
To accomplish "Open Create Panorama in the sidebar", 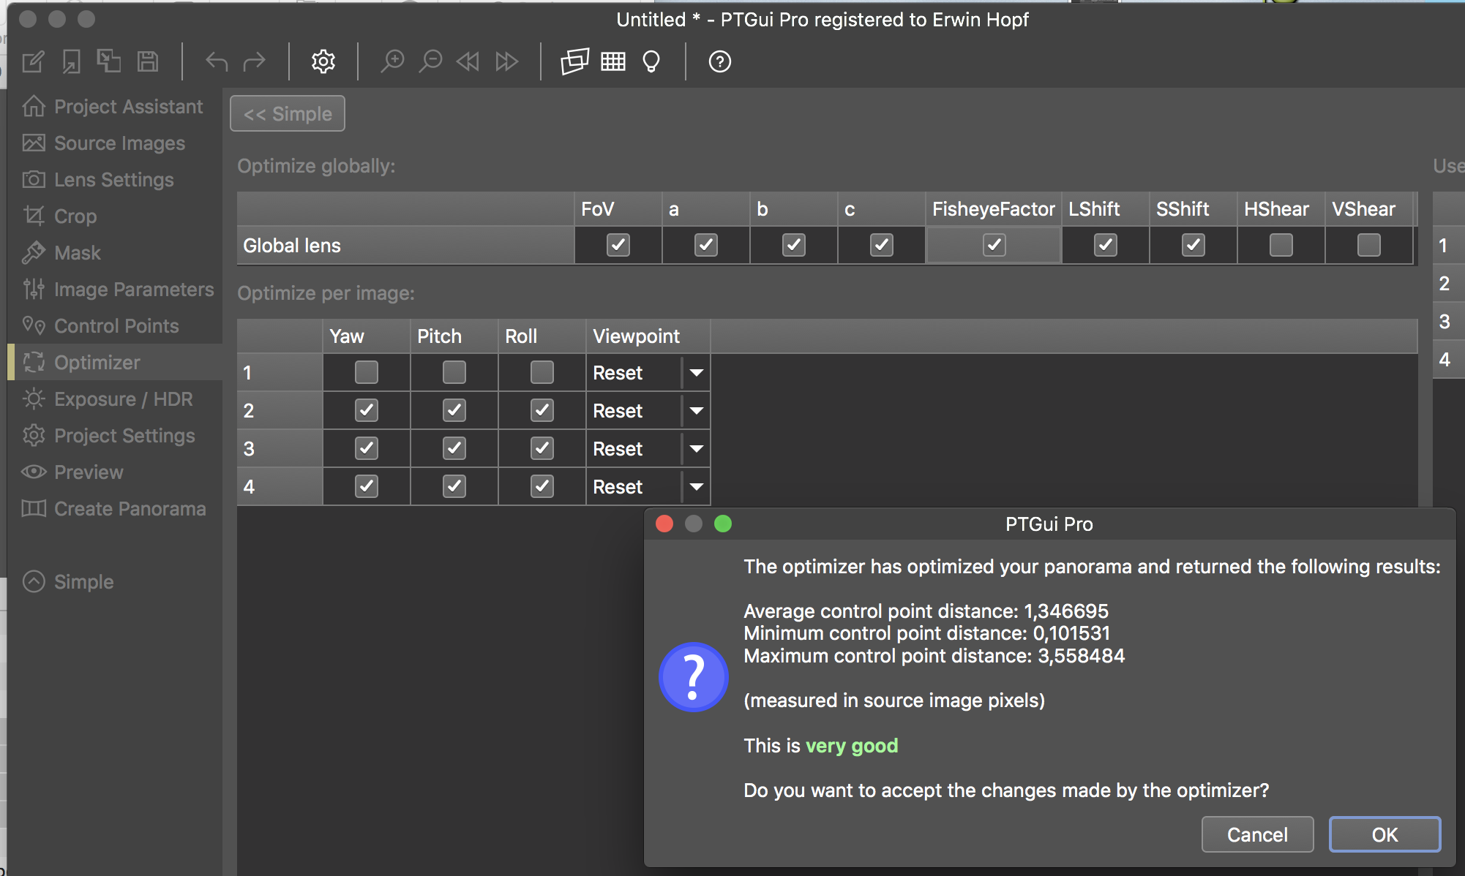I will pos(115,509).
